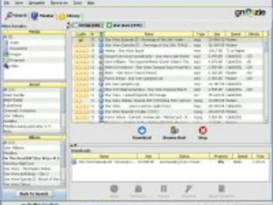Select All in the Media filter list
The height and width of the screenshot is (205, 273).
(34, 37)
